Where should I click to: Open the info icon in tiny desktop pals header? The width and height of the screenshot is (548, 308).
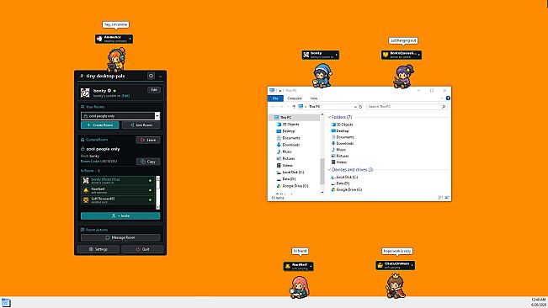coord(151,76)
